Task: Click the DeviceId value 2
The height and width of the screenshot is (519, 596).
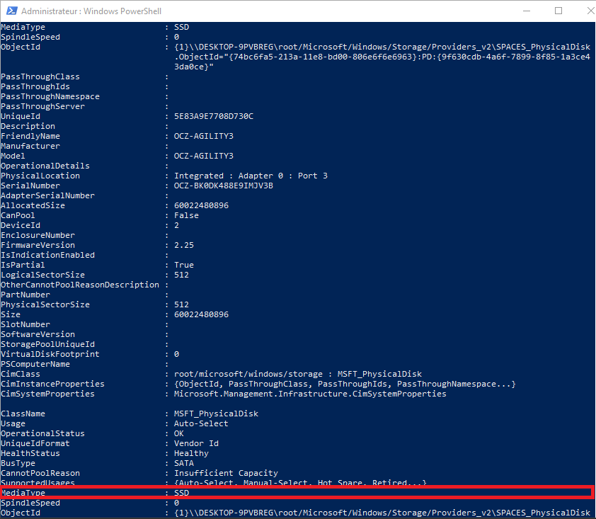Action: [176, 225]
